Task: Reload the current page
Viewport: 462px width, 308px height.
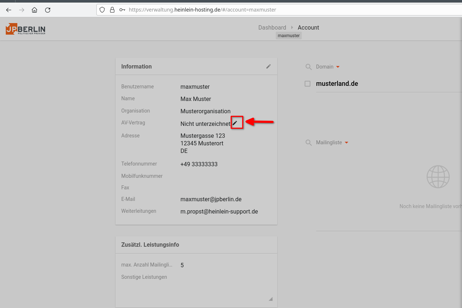Action: click(x=48, y=10)
